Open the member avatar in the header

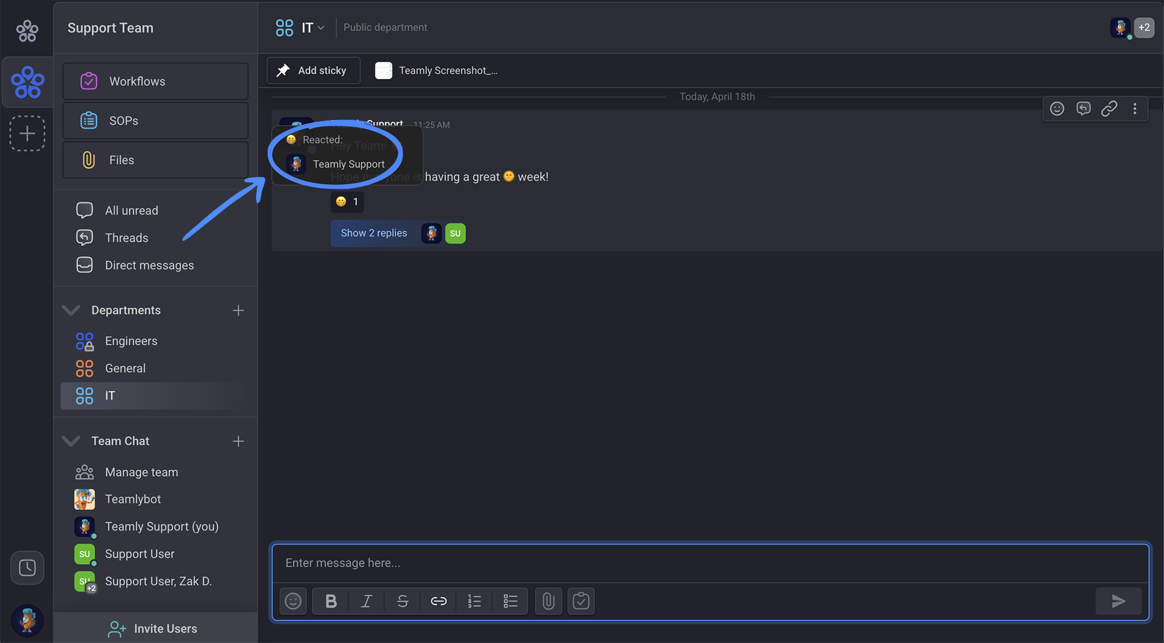pos(1120,28)
